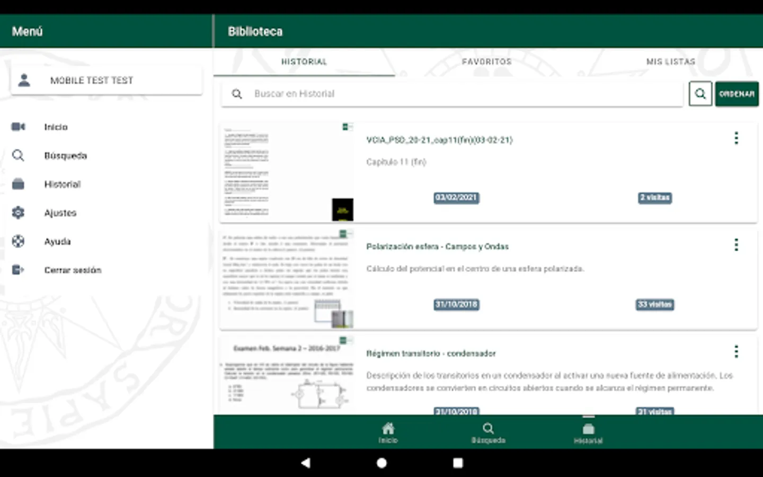Tap the Inicio home icon in bottom bar

[x=388, y=428]
